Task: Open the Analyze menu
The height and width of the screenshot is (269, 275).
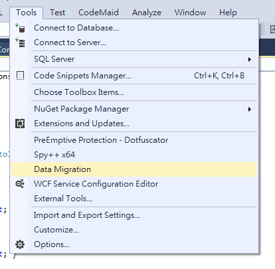Action: click(147, 13)
